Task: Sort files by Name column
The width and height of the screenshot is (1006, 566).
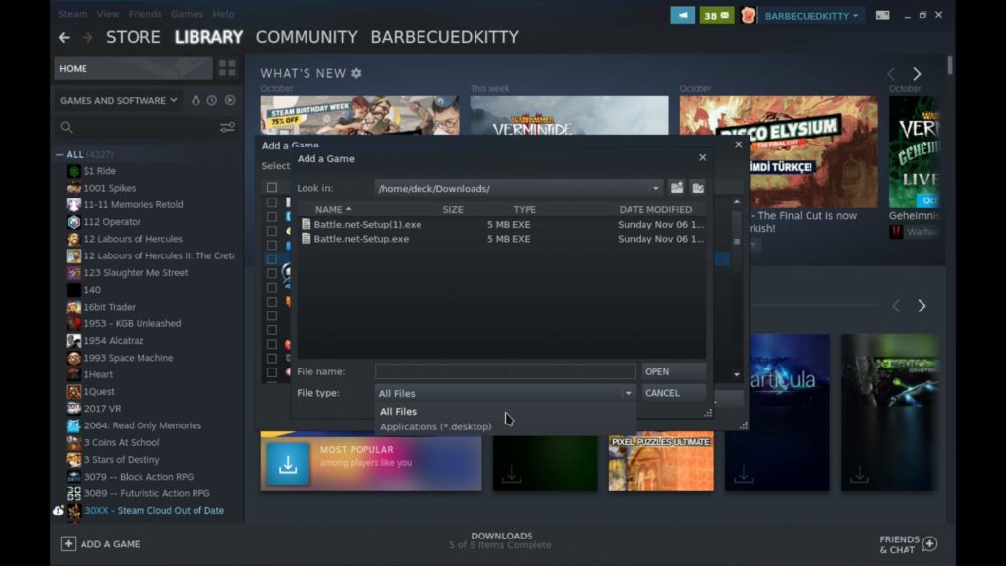Action: (333, 210)
